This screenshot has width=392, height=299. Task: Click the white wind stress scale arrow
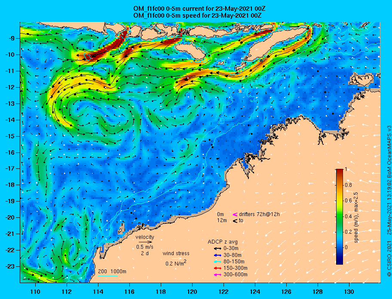(x=176, y=259)
